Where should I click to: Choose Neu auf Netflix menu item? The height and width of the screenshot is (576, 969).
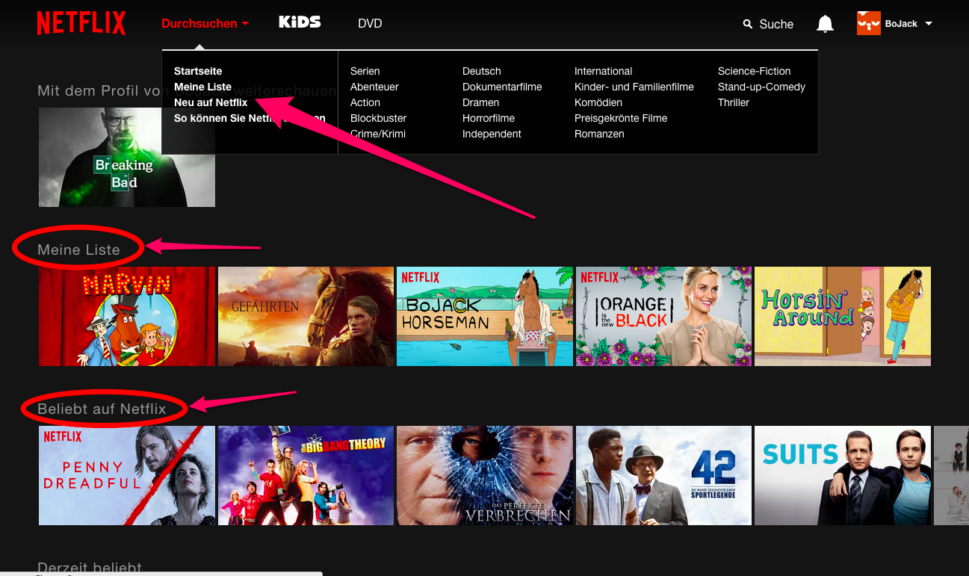pyautogui.click(x=211, y=102)
